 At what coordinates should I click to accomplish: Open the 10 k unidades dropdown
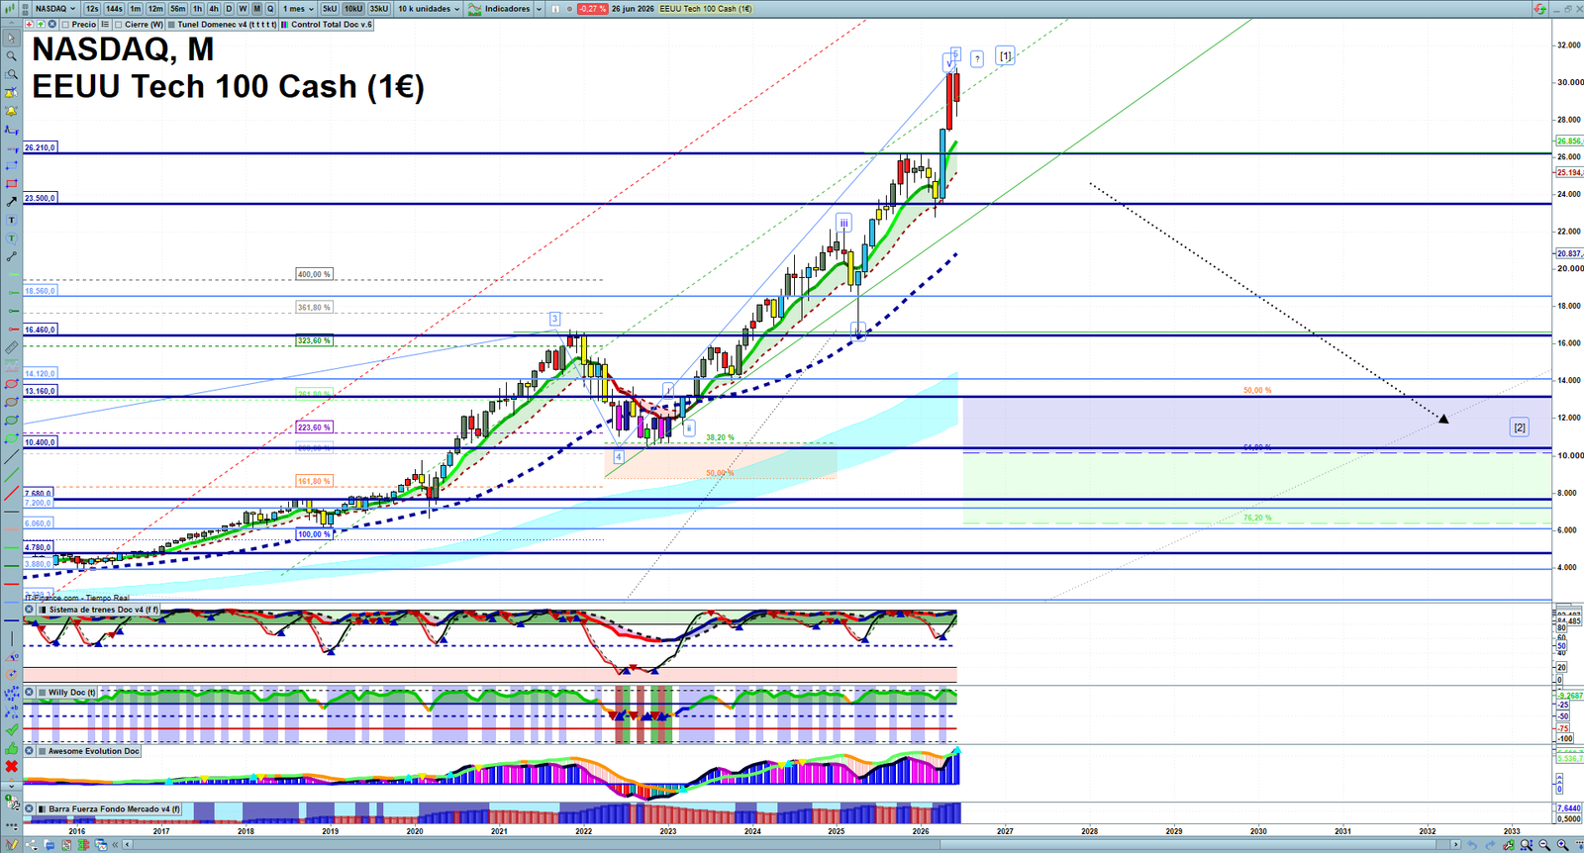tap(429, 9)
